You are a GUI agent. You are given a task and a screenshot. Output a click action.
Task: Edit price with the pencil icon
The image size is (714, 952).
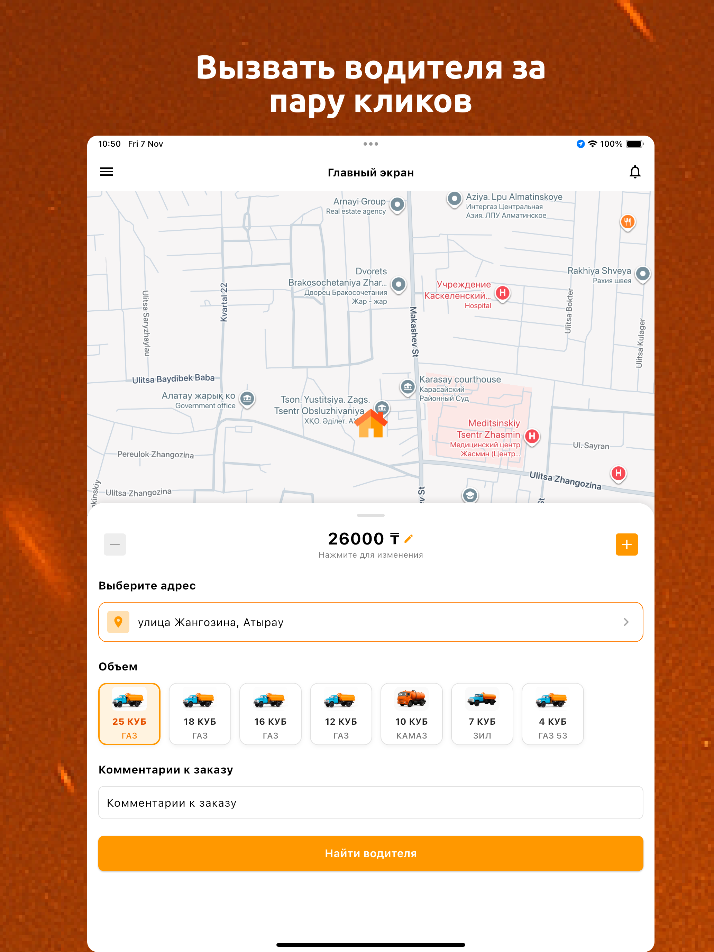pos(409,538)
